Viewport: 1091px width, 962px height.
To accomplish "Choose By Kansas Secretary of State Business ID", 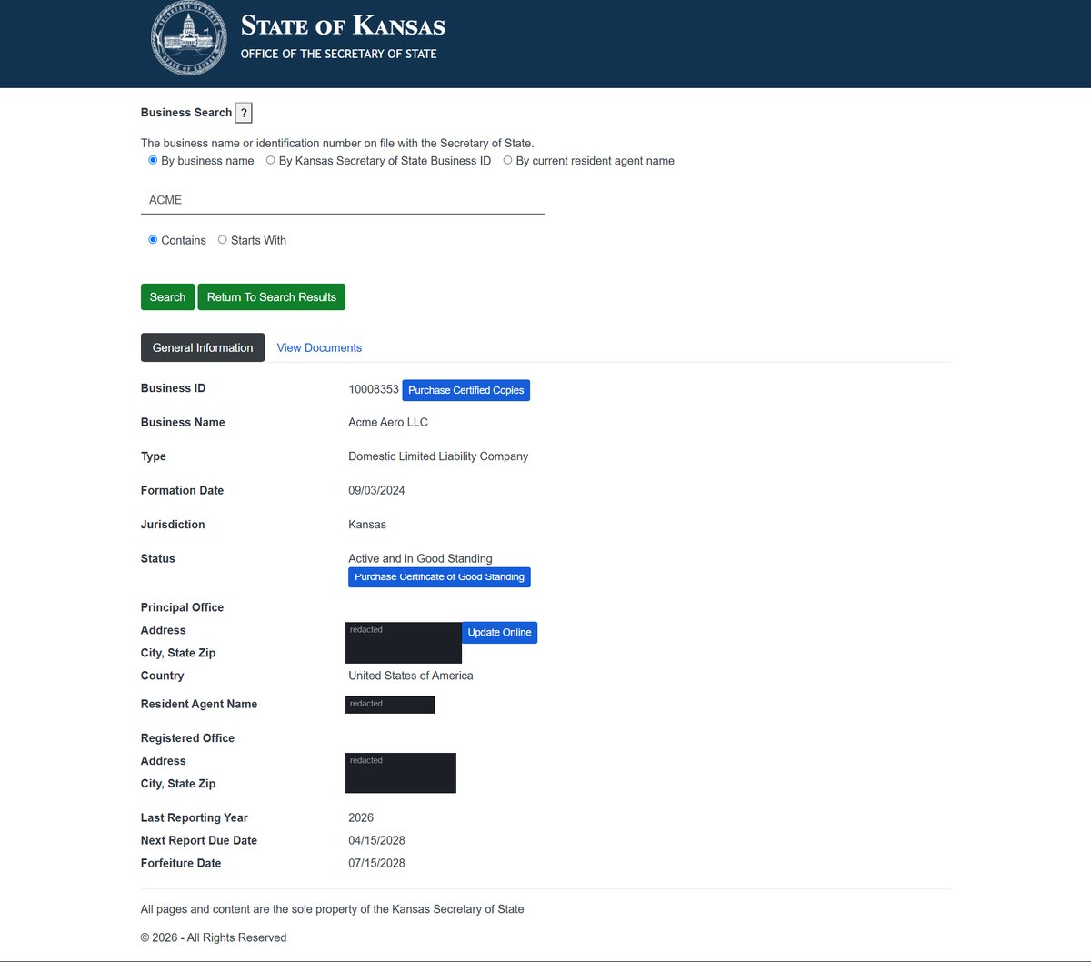I will point(270,160).
